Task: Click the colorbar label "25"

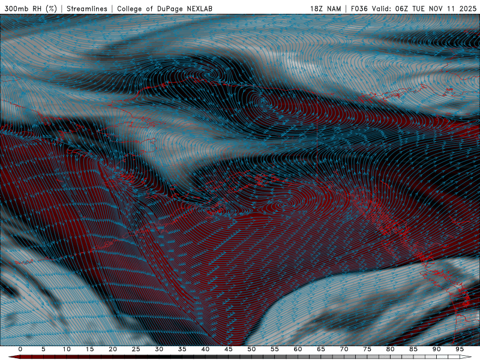Action: tap(136, 349)
